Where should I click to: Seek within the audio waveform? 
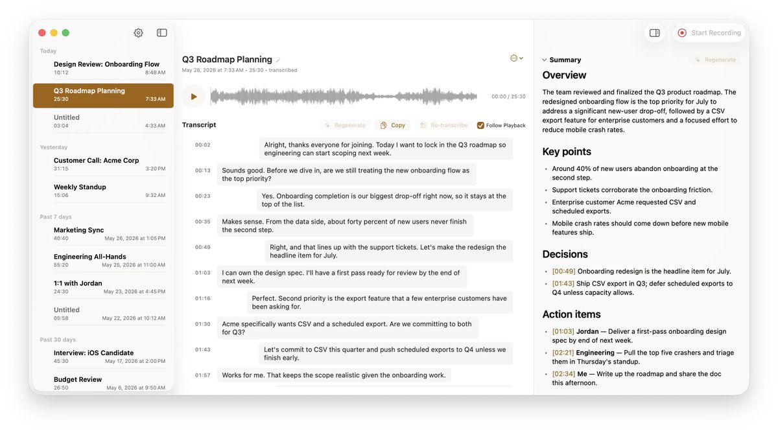(x=344, y=97)
